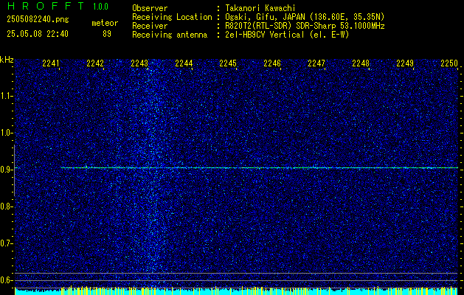Viewport: 464px width, 295px height.
Task: Click the receiver text R820T2(RTL-SDR) SDR-Sharp 53.1000MHz
Action: click(305, 26)
